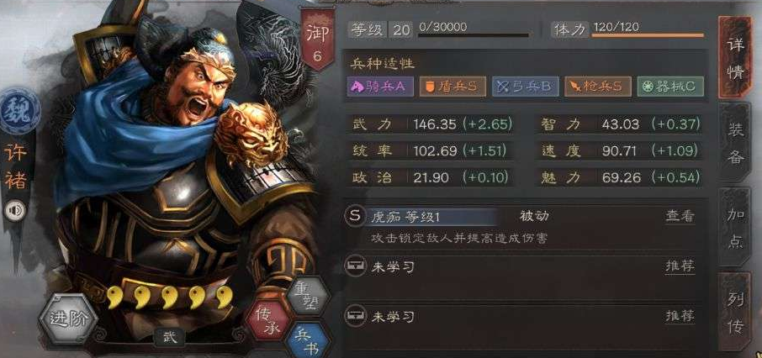The width and height of the screenshot is (762, 358).
Task: Switch to the 装备 tab
Action: (735, 143)
